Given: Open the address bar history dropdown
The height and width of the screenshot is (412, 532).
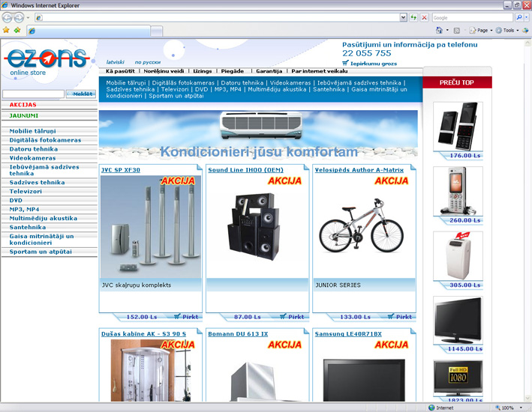Looking at the screenshot, I should click(403, 18).
